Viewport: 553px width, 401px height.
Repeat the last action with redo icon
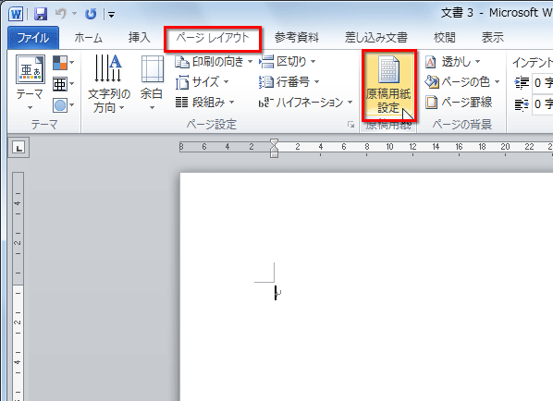91,14
